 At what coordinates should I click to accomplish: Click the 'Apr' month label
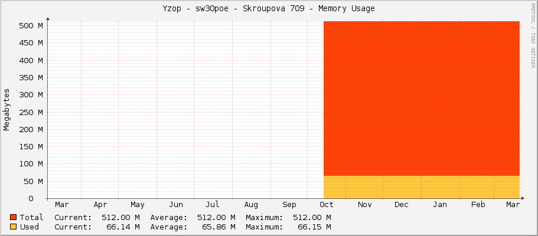click(x=100, y=205)
